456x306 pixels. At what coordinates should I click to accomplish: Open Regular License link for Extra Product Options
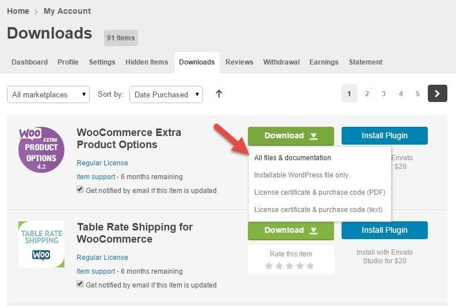[102, 163]
